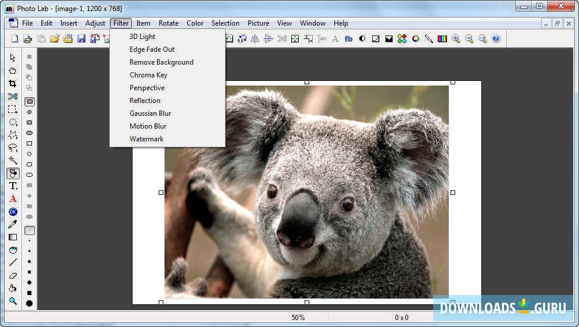Screen dimensions: 579x327
Task: Select Remove Background filter option
Action: pyautogui.click(x=161, y=62)
